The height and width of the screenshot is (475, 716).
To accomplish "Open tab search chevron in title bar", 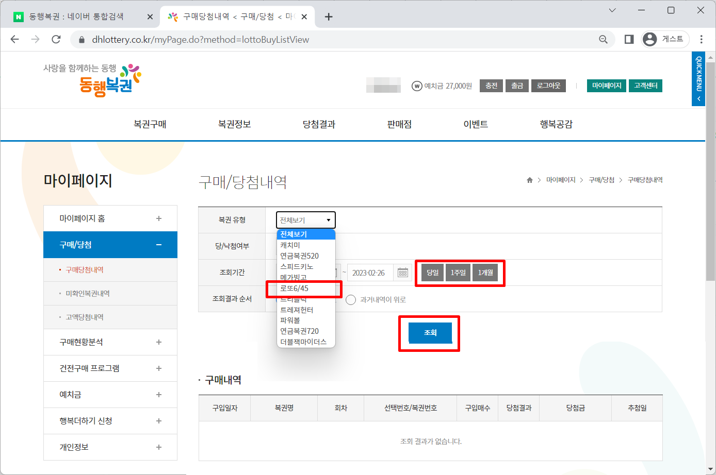I will [x=612, y=10].
